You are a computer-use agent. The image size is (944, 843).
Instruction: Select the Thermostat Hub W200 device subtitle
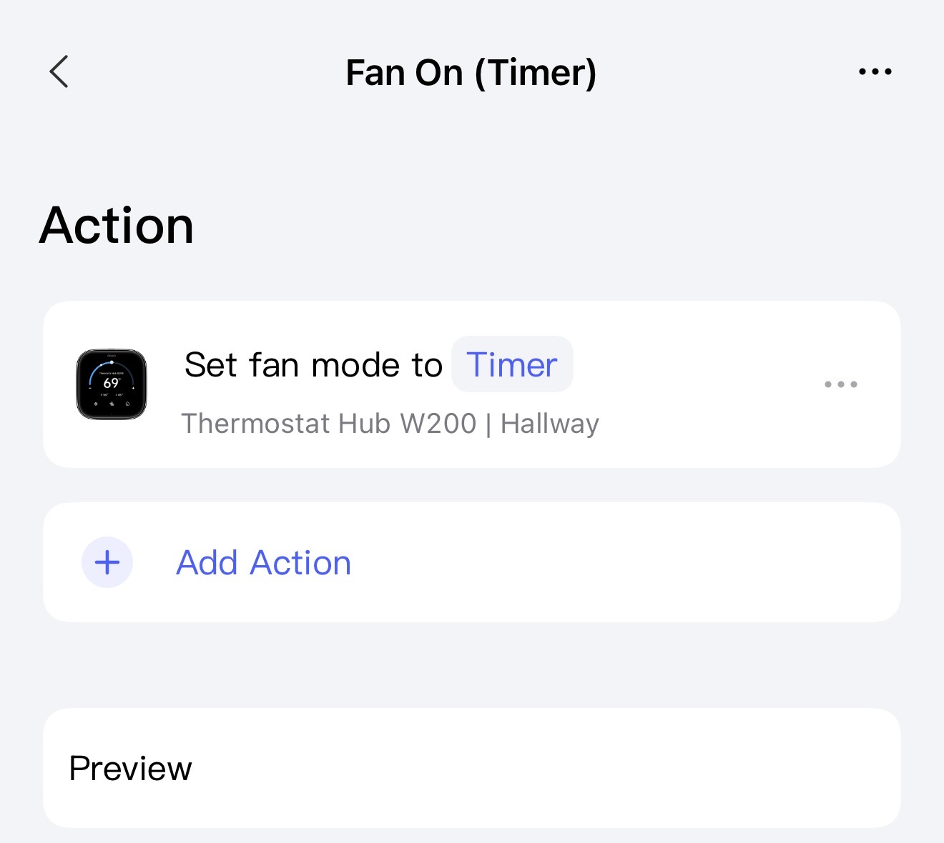click(329, 424)
